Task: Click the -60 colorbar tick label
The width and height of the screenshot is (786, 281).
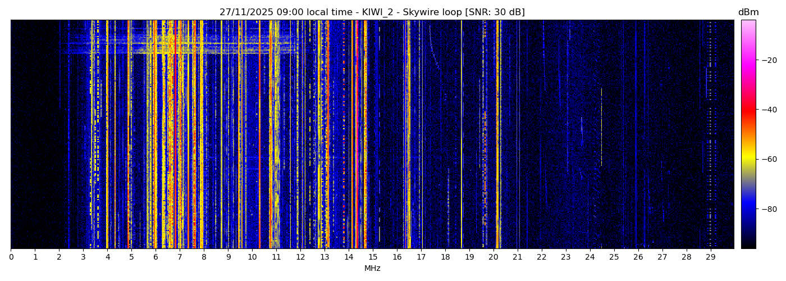Action: [x=769, y=159]
